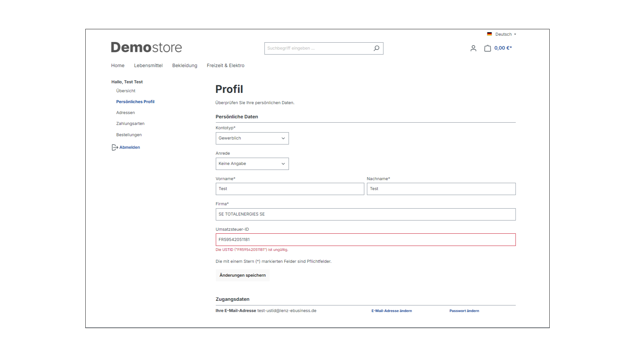Click the Profil page heading

click(x=229, y=89)
